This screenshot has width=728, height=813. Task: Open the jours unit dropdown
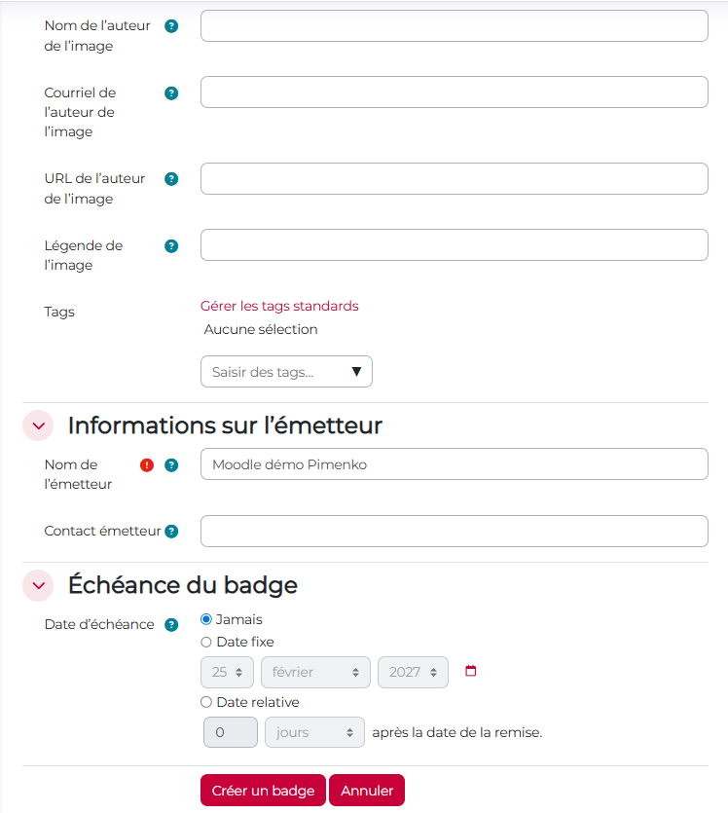click(x=313, y=732)
